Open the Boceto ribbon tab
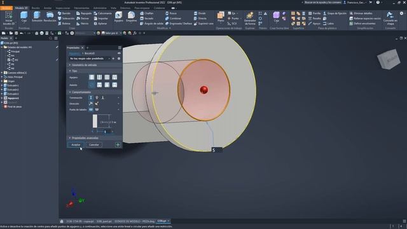The image size is (407, 229). click(36, 8)
